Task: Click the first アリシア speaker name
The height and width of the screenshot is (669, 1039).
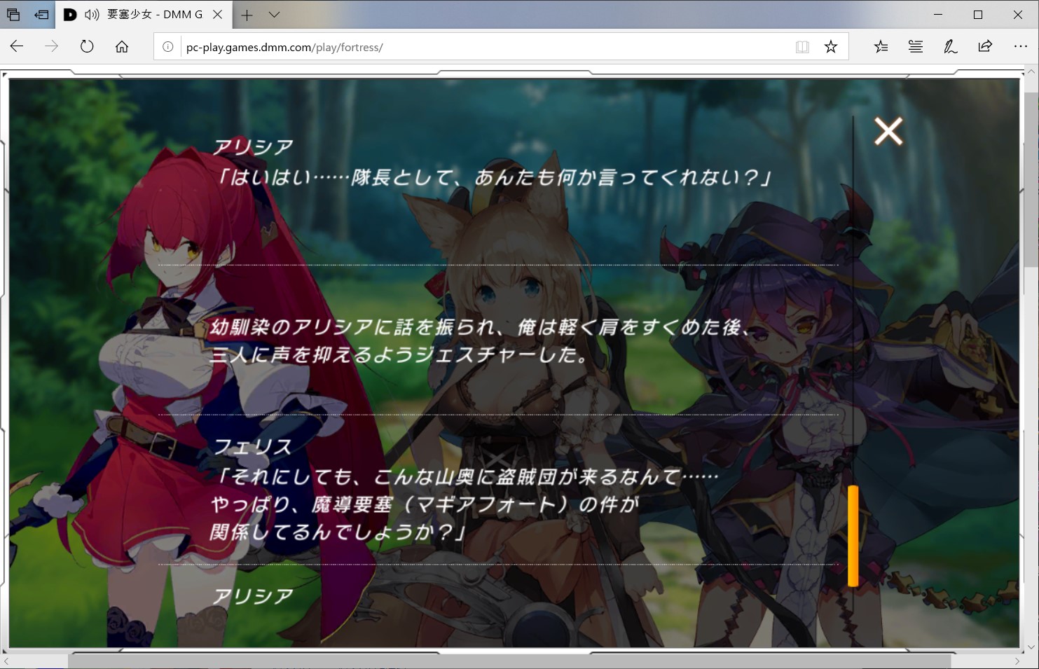Action: click(253, 146)
